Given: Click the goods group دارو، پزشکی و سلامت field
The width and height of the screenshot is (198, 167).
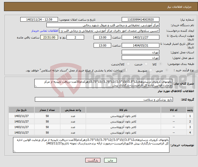Looking at the screenshot, I should pyautogui.click(x=104, y=99).
